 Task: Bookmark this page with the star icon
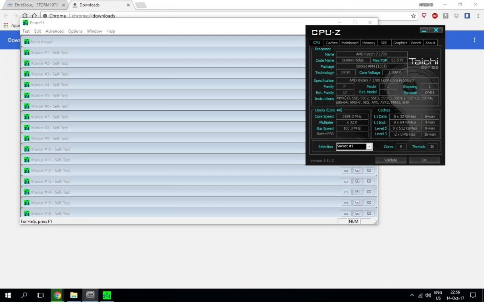tap(413, 16)
